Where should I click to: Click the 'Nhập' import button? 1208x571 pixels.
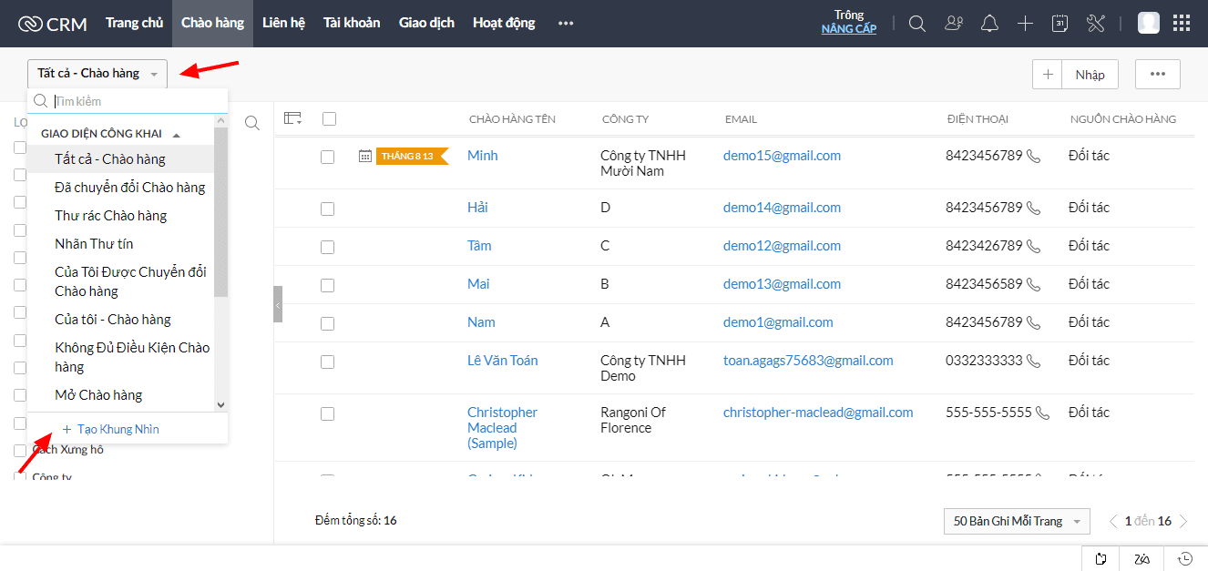point(1090,75)
